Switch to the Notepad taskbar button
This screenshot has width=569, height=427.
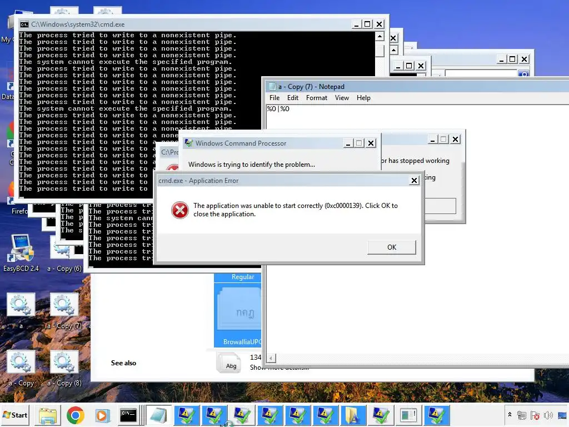point(158,415)
